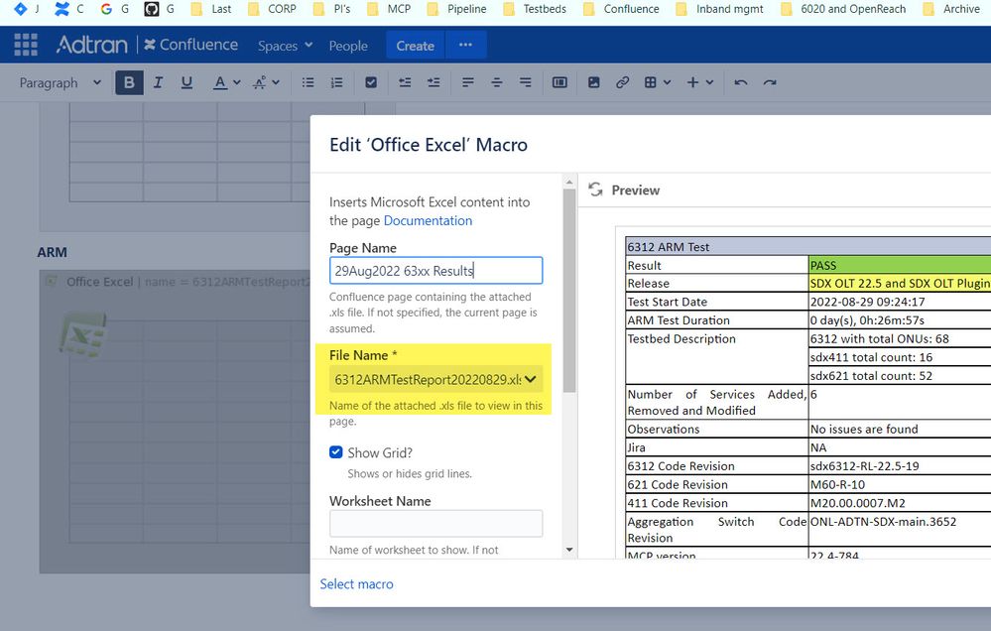Click the Worksheet Name input field
This screenshot has width=991, height=631.
pos(436,524)
